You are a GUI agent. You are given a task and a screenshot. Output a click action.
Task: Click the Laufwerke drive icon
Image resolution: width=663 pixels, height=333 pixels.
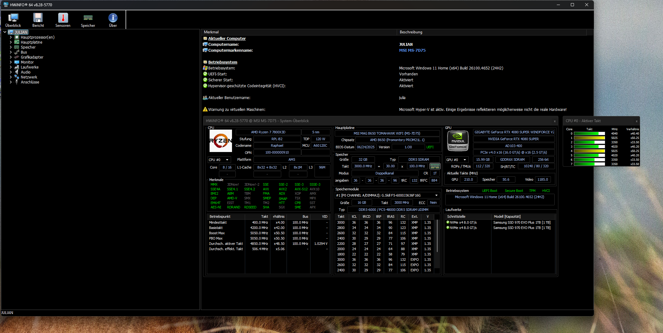(17, 67)
